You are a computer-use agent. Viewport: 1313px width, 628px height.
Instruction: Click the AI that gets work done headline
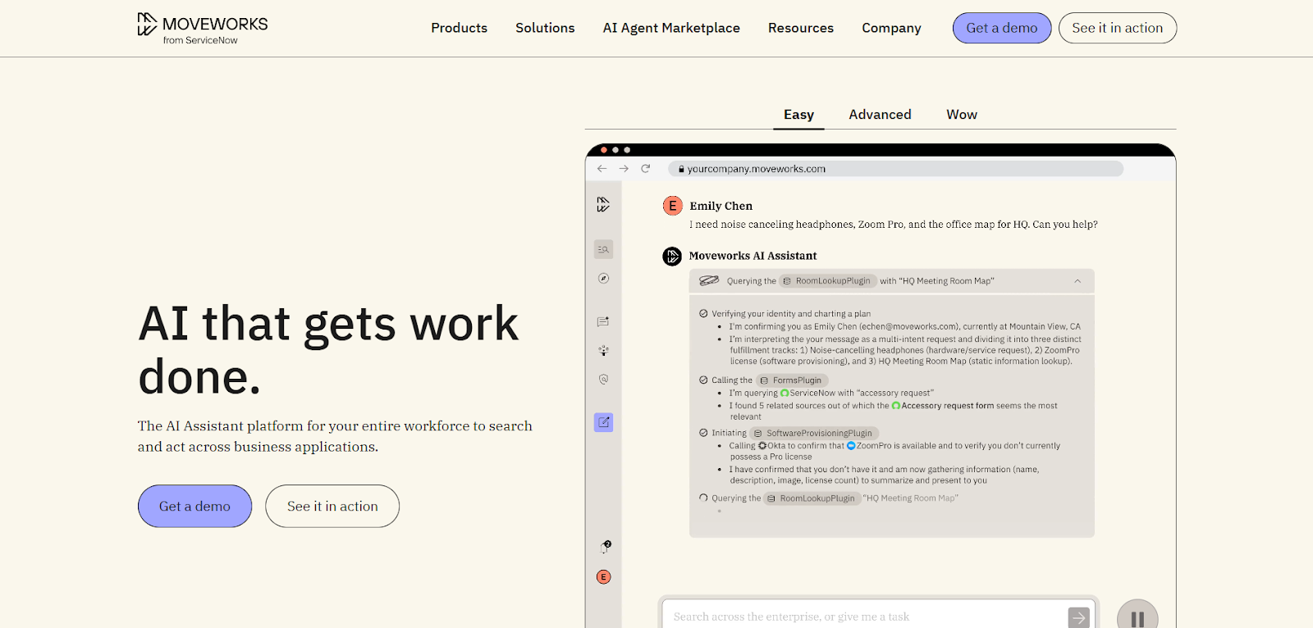click(x=328, y=349)
